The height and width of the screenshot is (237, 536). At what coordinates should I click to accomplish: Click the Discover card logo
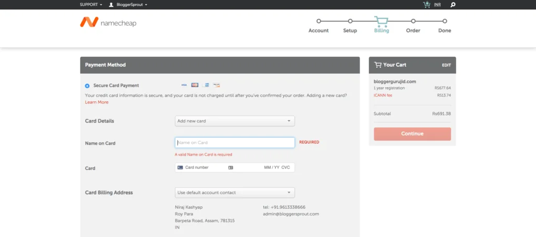coord(217,85)
